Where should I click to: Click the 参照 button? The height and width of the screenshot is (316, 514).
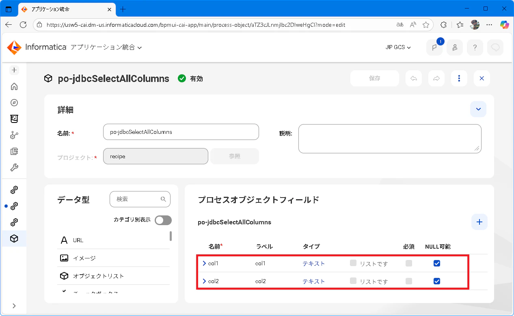click(235, 156)
